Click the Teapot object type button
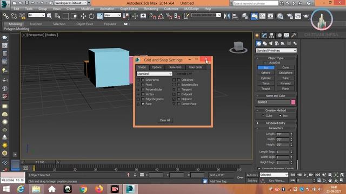346x194 pixels. pos(266,88)
